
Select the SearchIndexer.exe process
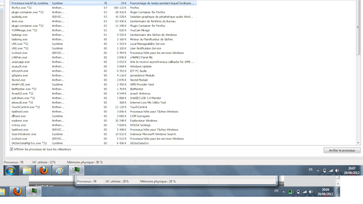(103, 134)
